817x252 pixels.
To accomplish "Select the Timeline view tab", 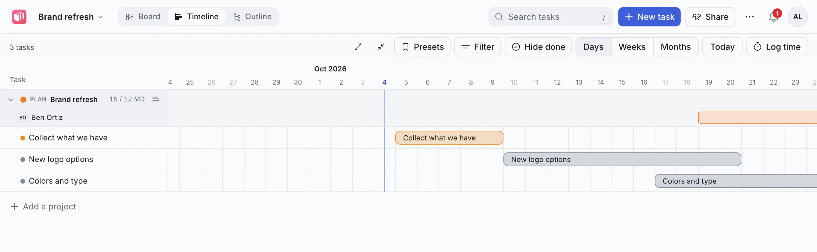I will click(197, 17).
